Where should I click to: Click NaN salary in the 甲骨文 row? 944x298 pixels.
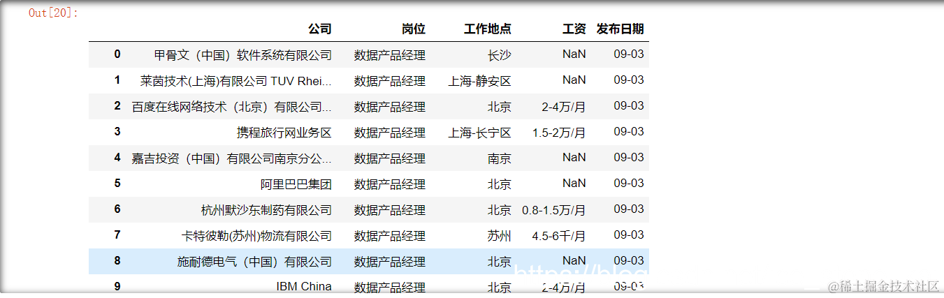click(x=574, y=54)
